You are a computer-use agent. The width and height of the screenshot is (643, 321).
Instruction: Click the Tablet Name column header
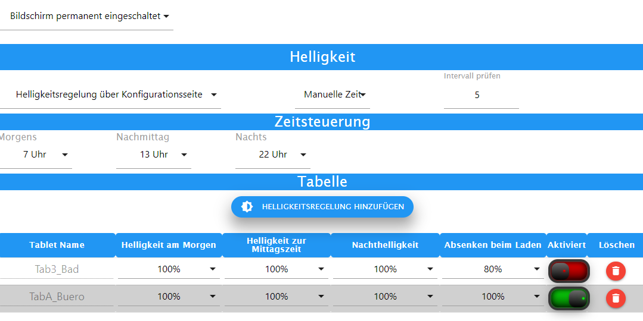coord(57,246)
